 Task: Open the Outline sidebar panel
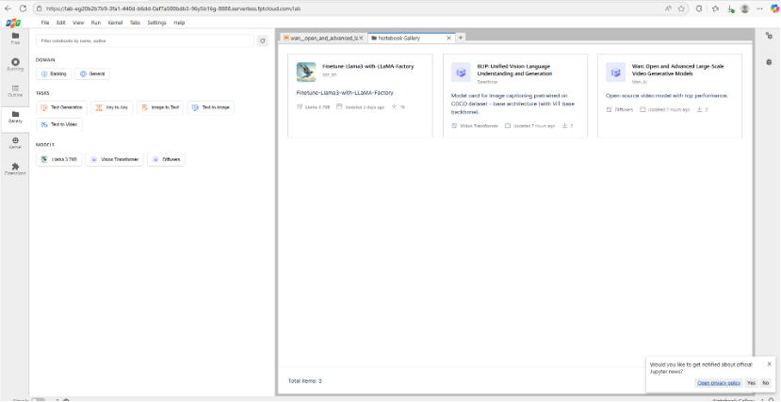point(15,91)
